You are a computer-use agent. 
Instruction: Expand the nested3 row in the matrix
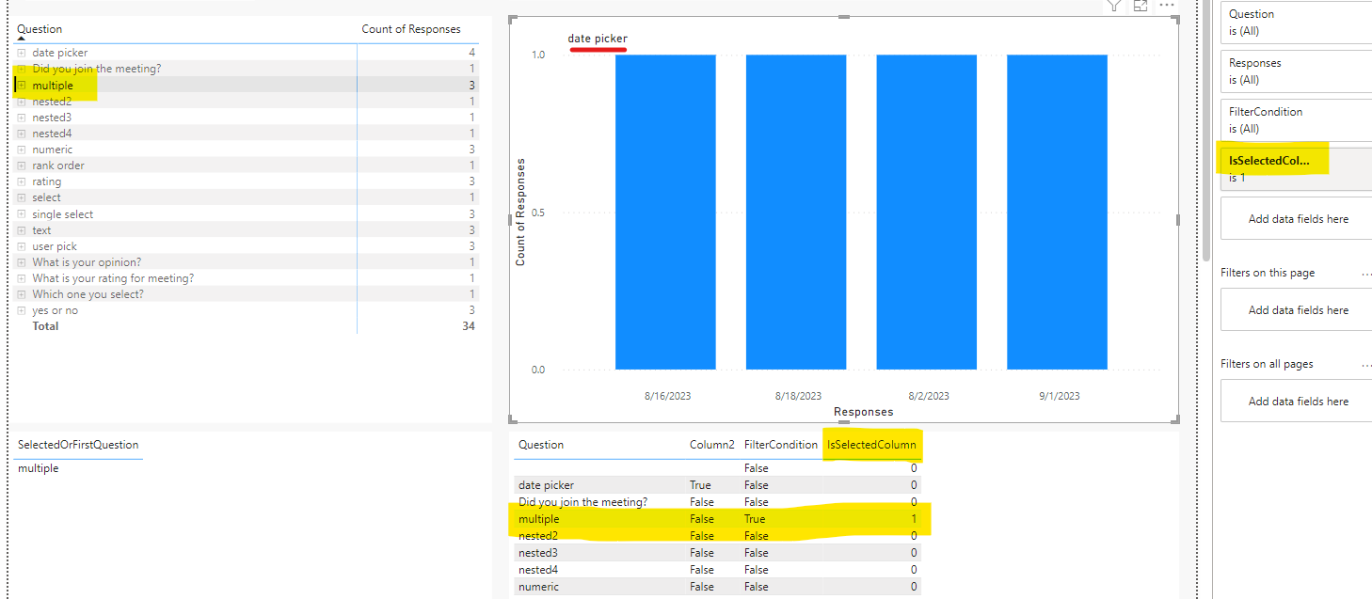click(22, 118)
